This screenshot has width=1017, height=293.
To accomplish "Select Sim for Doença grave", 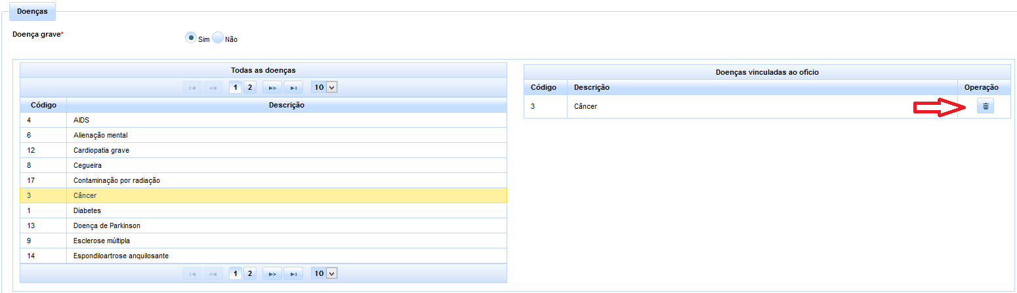I will pyautogui.click(x=191, y=38).
